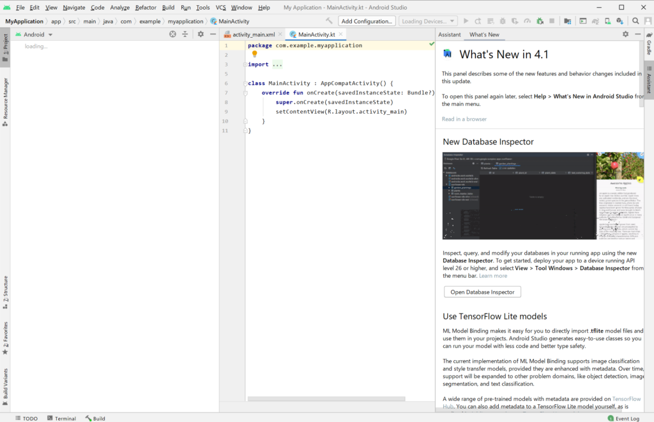Image resolution: width=654 pixels, height=422 pixels.
Task: Open Project Structure from toolbar icon
Action: pos(567,21)
